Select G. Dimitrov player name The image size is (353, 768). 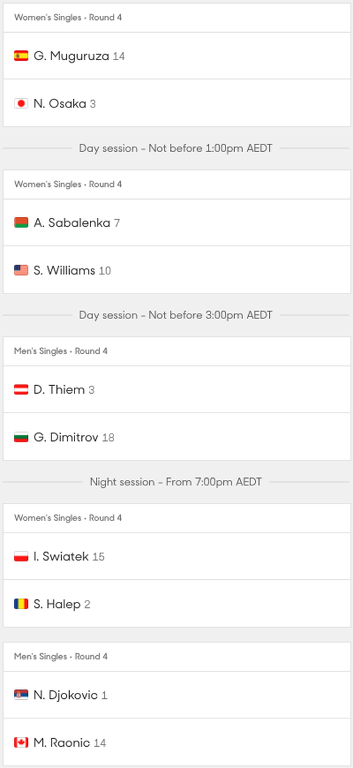click(66, 437)
